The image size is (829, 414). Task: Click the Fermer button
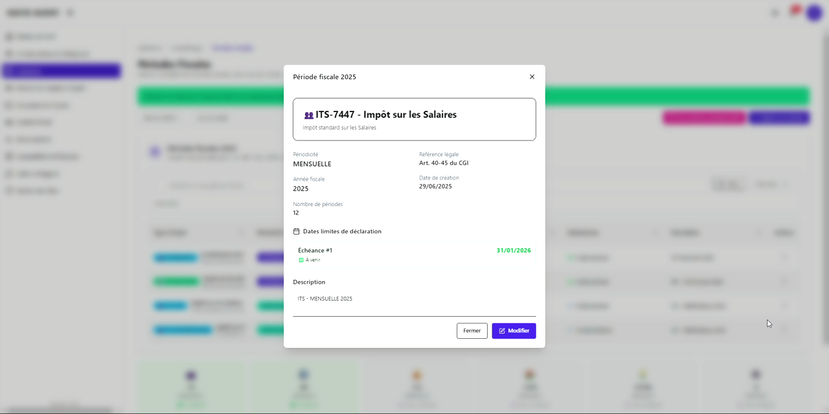point(471,330)
